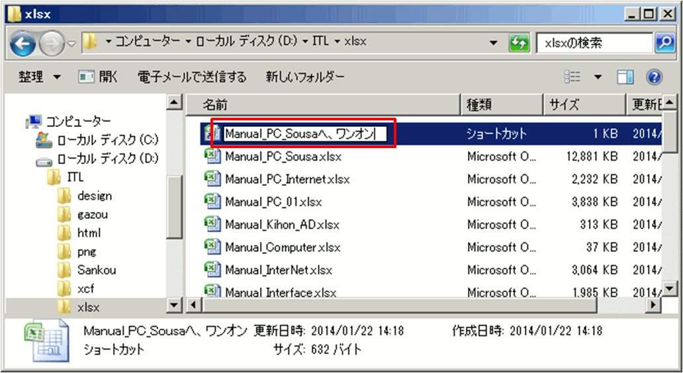Click the Manual_PC_Internet.xlsx Excel file icon

(212, 179)
